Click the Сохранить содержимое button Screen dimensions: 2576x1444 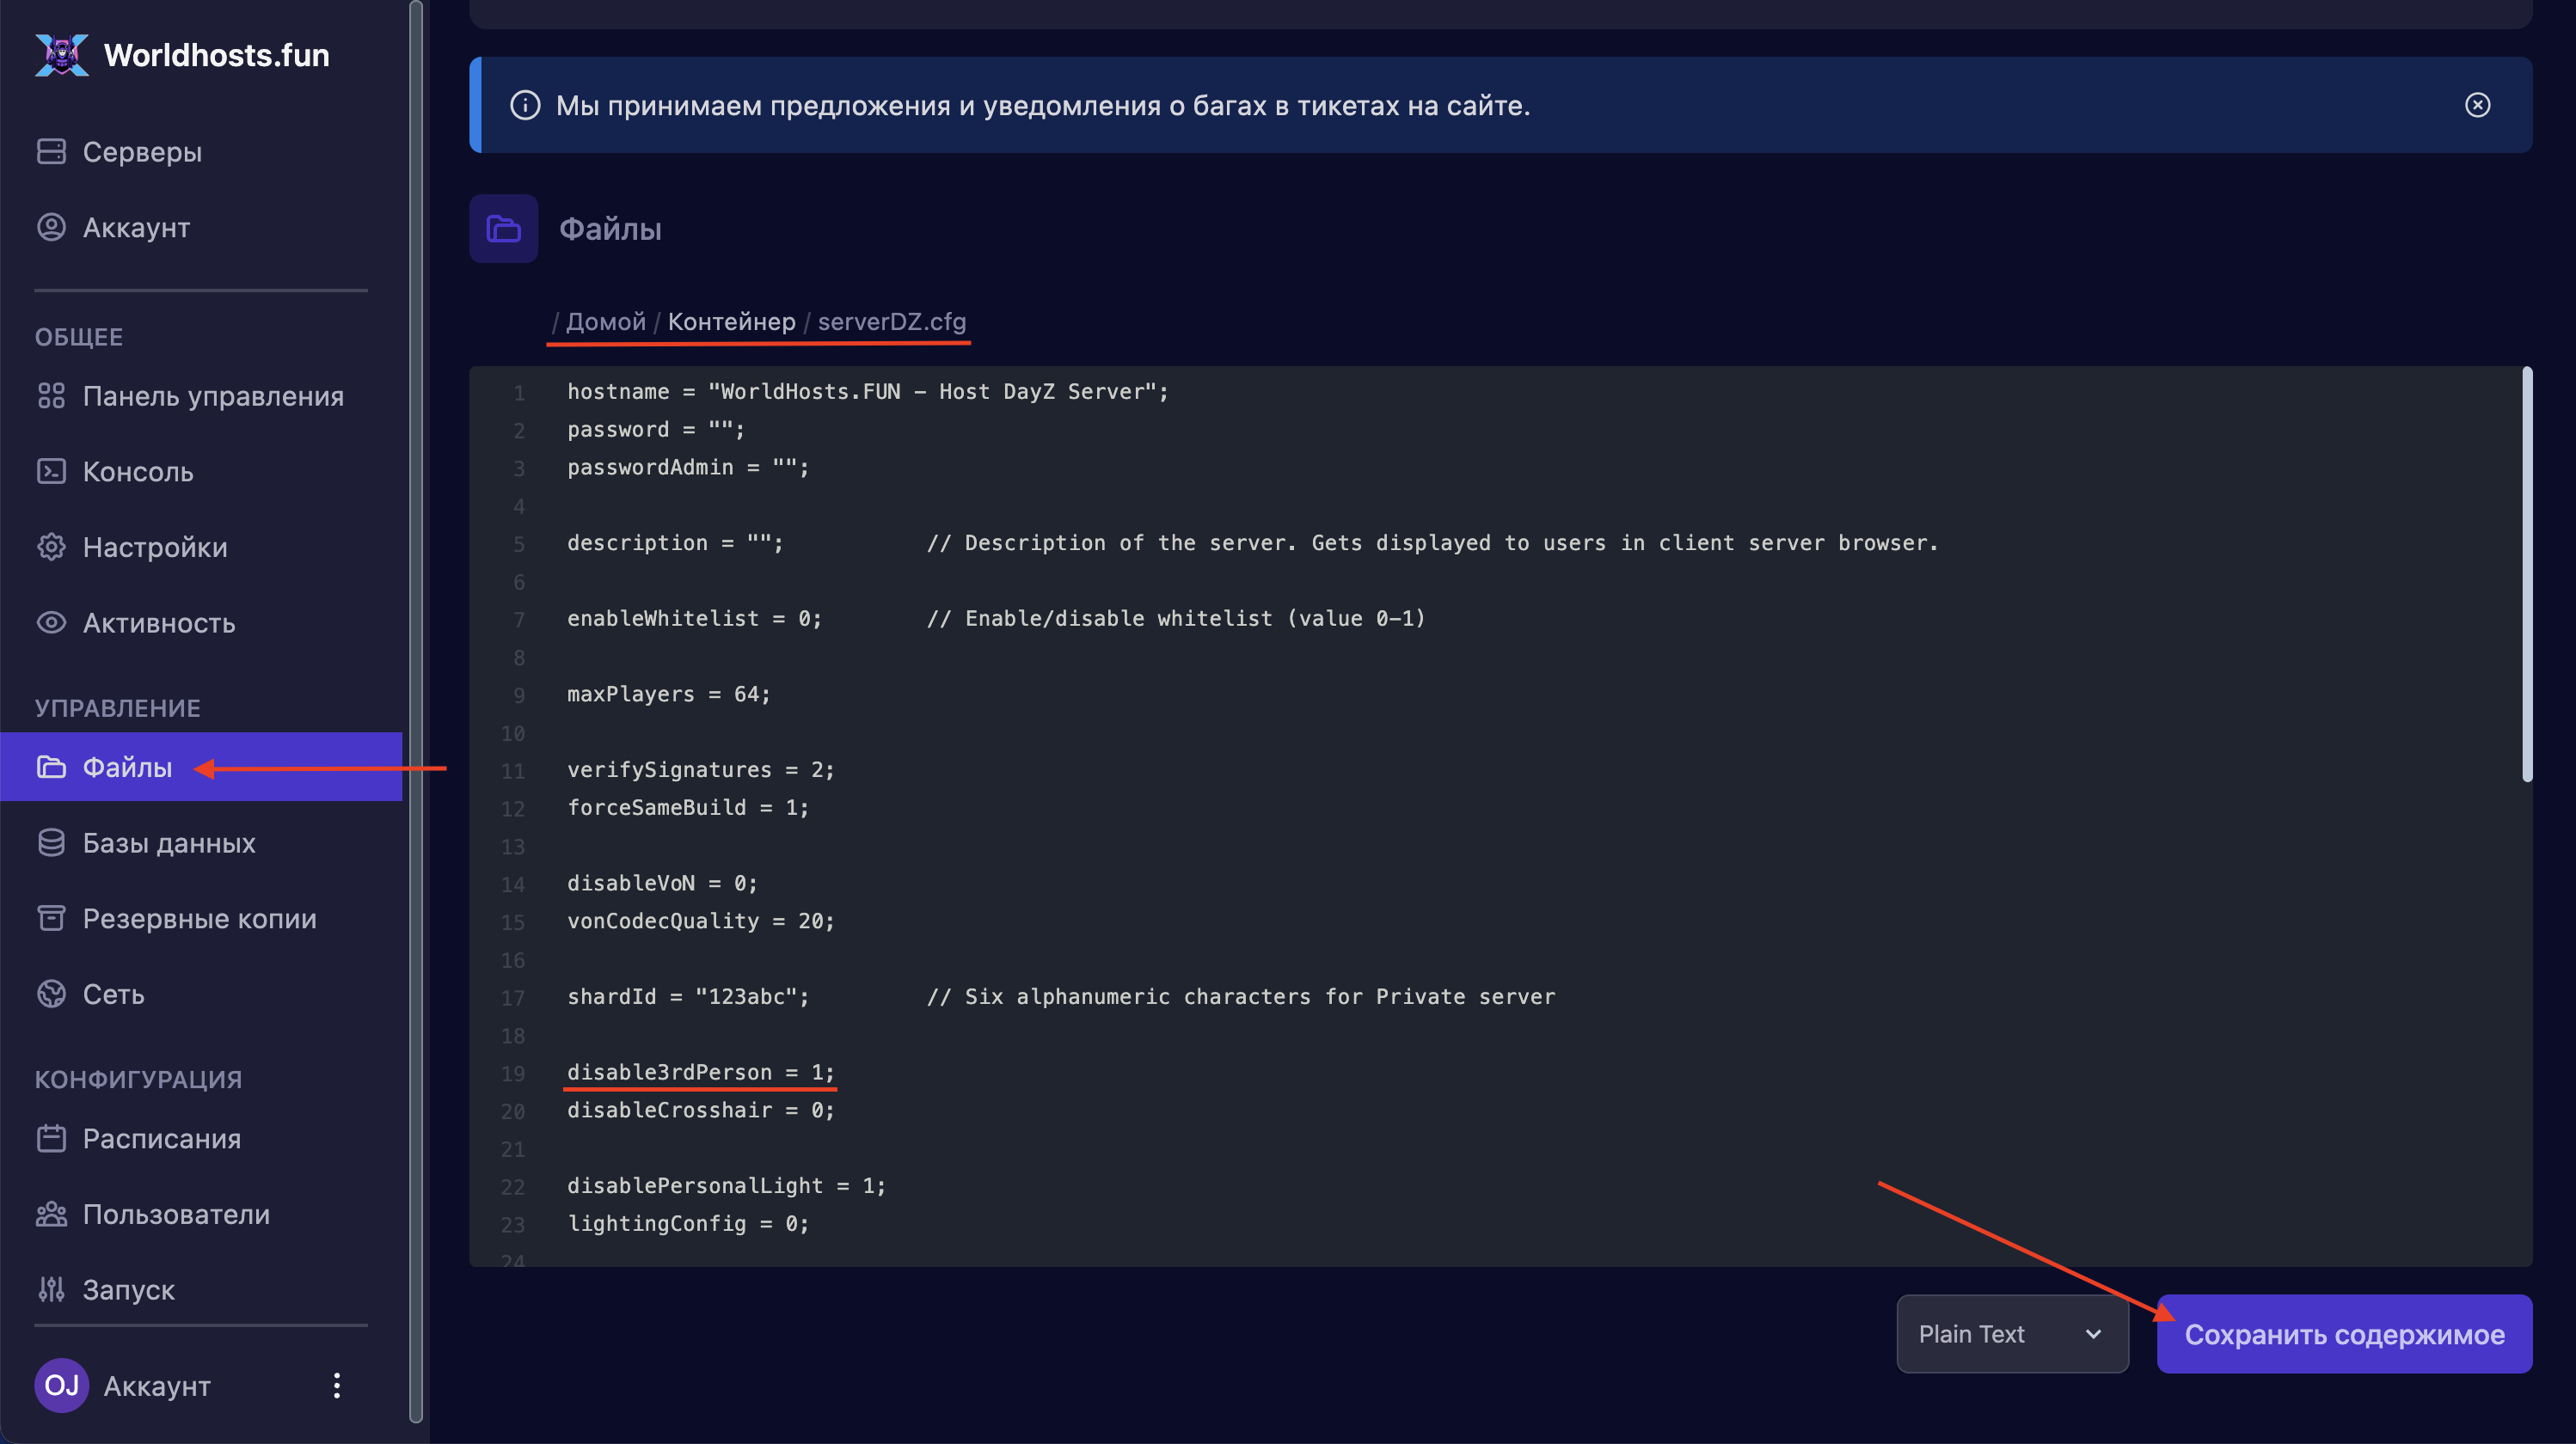pos(2343,1334)
